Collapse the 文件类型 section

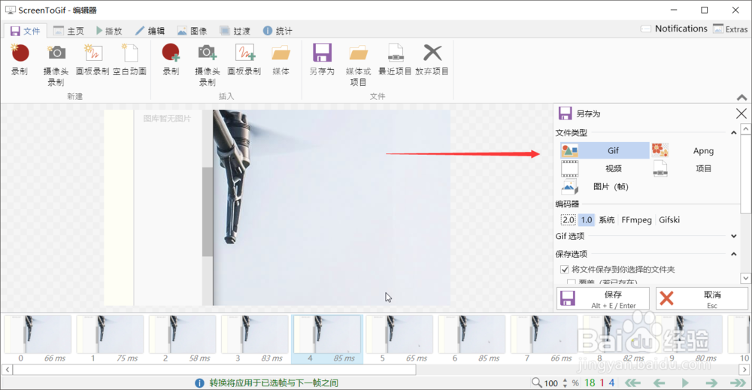click(734, 133)
